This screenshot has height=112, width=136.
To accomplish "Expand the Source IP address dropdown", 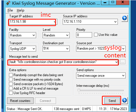I will coord(115,22).
